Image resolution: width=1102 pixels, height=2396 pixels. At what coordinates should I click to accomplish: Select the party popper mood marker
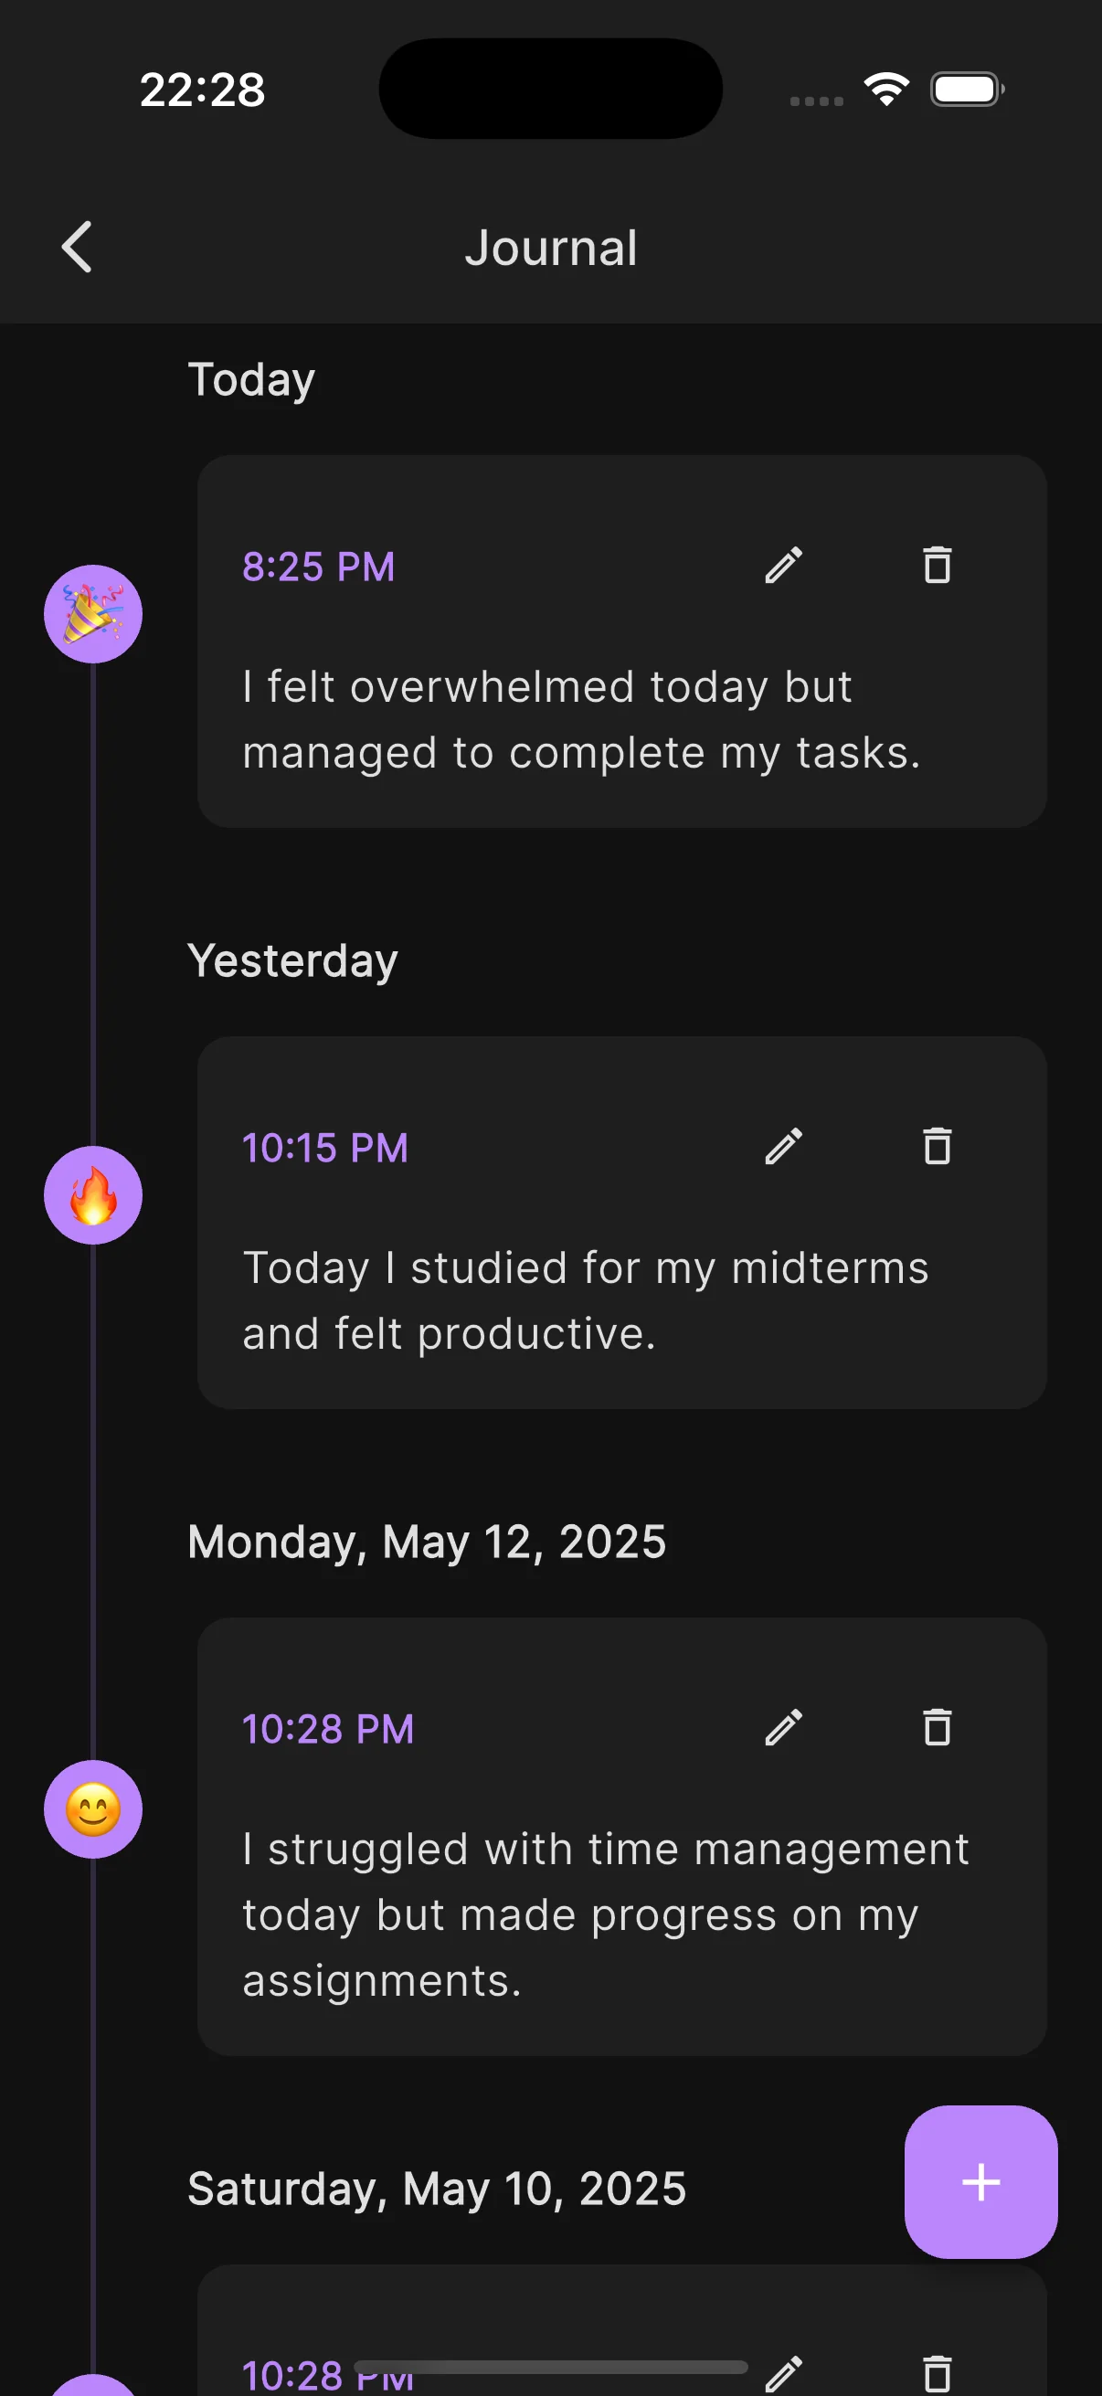pos(93,614)
